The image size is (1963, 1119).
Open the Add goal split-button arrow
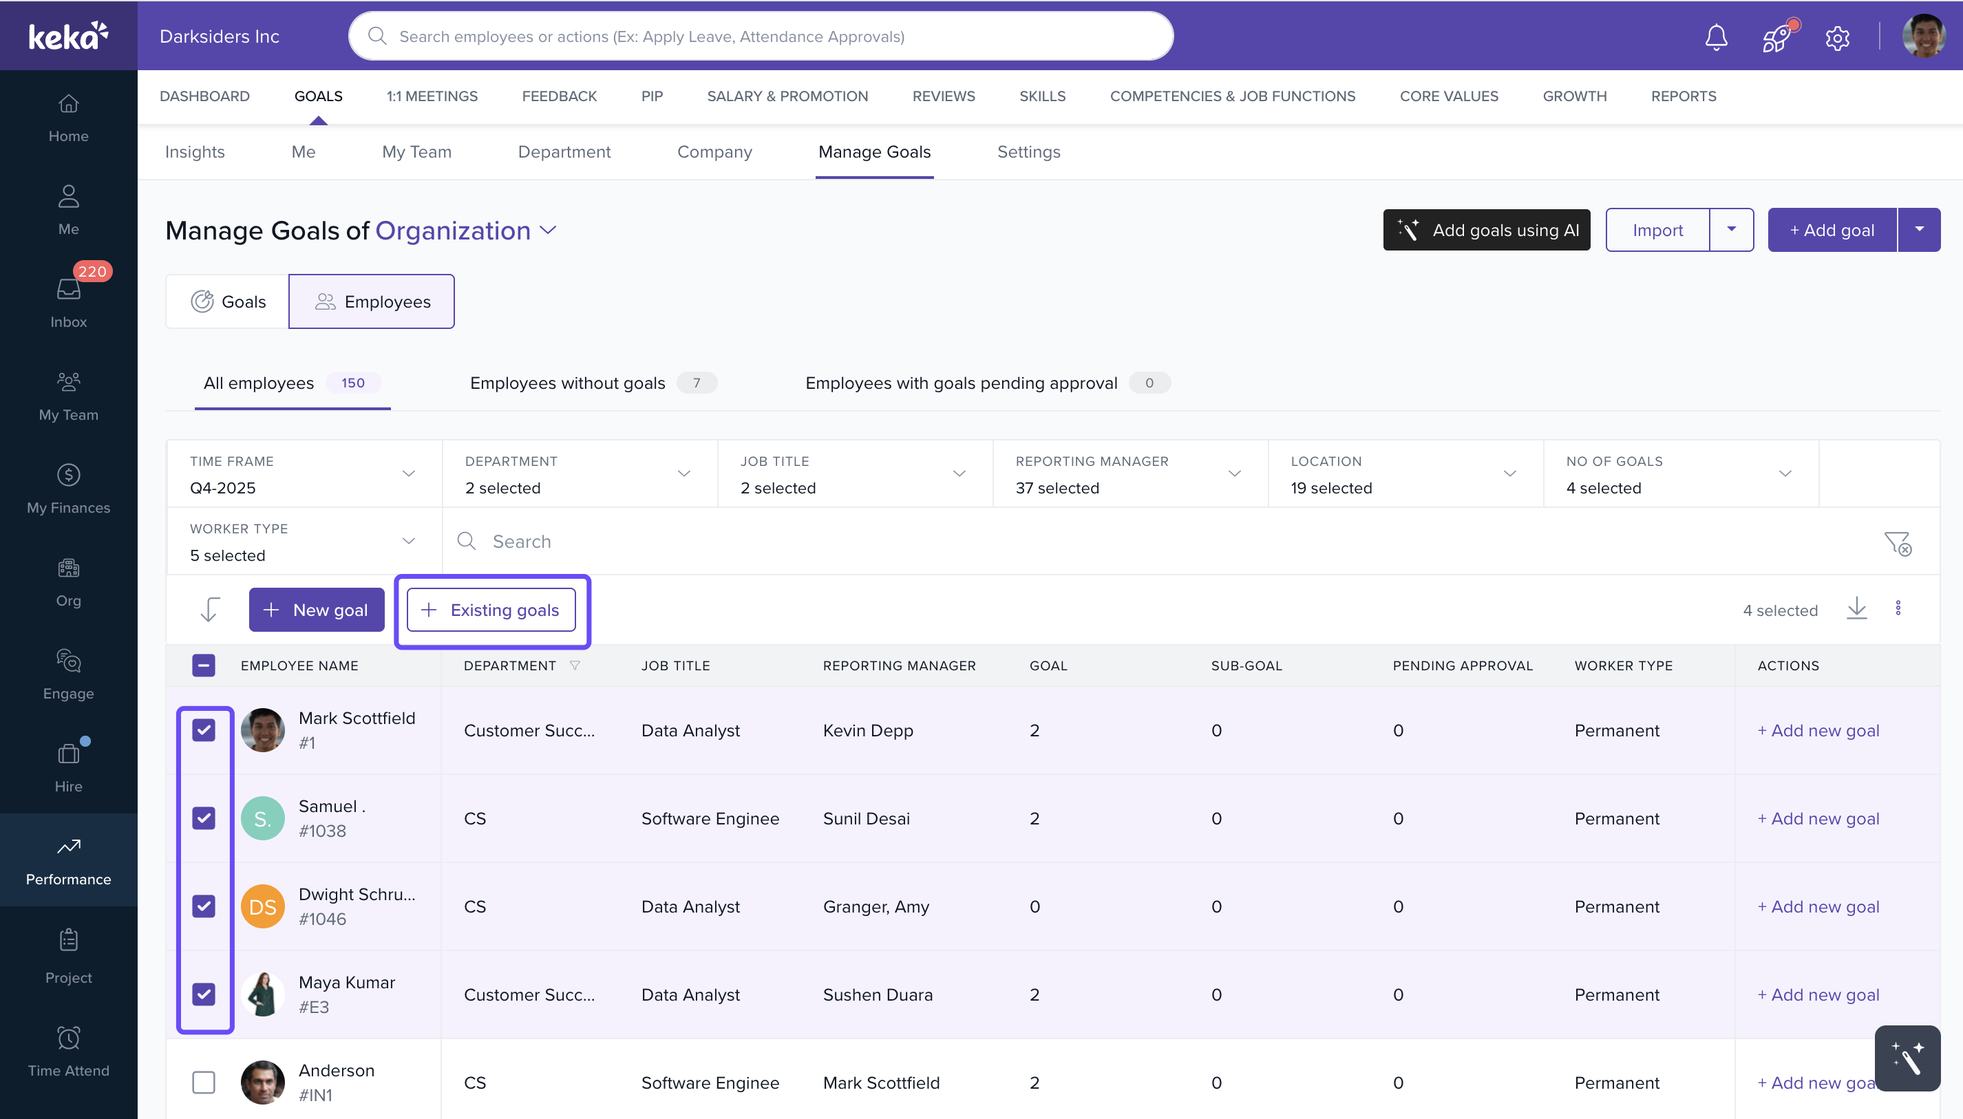1919,230
